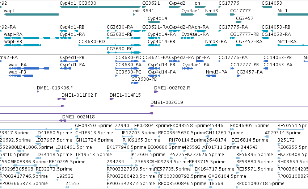Select the DME1-014F15 clone label
Screen dimensions: 308x189
point(125,95)
